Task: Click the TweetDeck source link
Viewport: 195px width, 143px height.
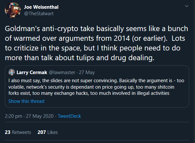Action: 69,116
